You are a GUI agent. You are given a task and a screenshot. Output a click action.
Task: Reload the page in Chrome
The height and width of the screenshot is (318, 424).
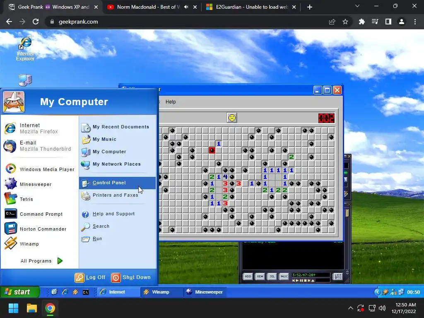(36, 22)
